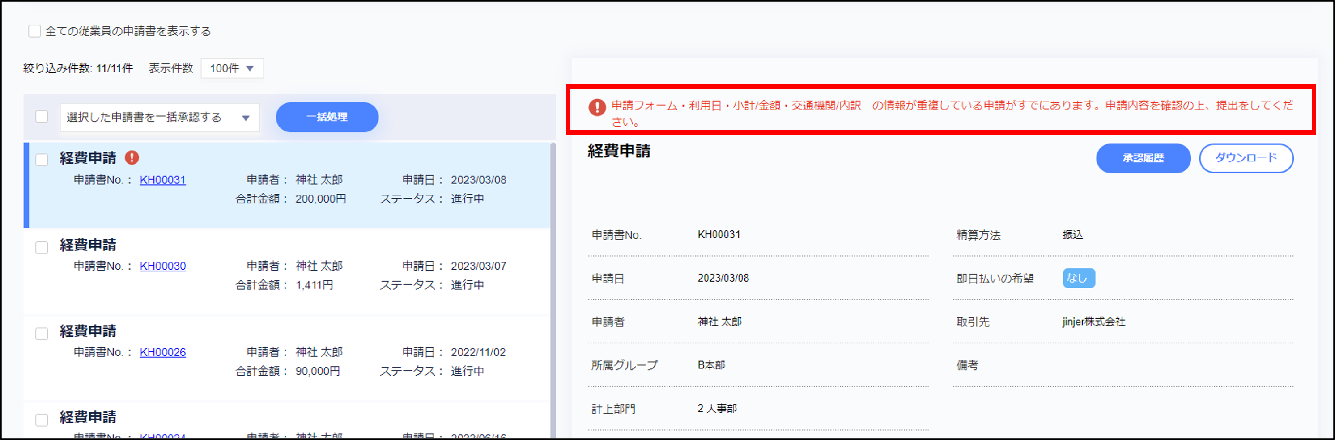Click the 備考 label in the detail panel
1335x440 pixels.
(x=967, y=365)
